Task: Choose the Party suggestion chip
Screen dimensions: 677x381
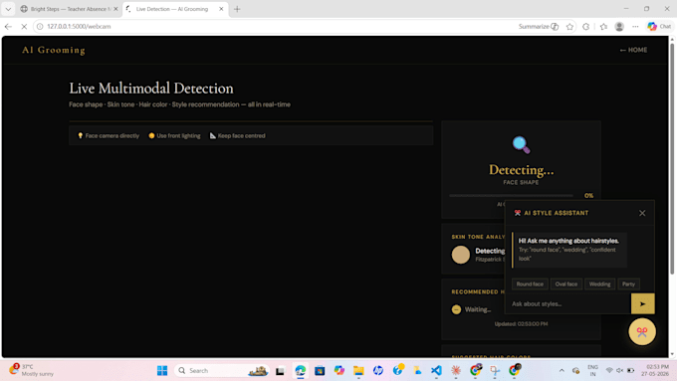Action: [628, 284]
